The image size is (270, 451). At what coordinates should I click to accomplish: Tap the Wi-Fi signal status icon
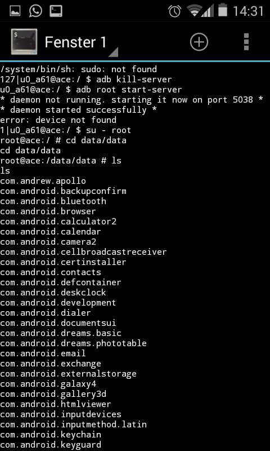pos(195,11)
